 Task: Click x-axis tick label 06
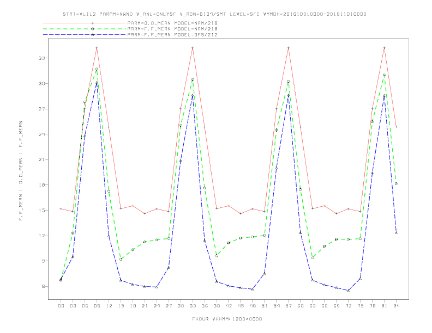(85, 306)
